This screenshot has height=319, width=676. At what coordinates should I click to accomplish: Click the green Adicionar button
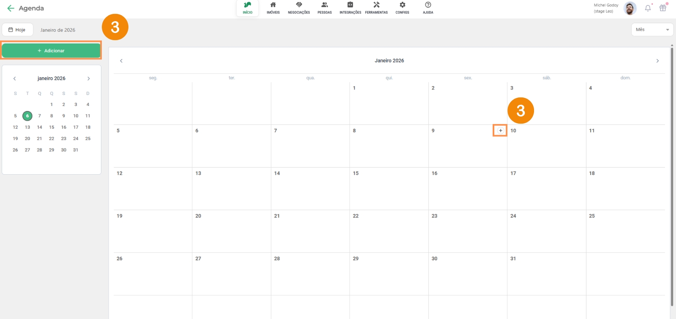click(51, 51)
